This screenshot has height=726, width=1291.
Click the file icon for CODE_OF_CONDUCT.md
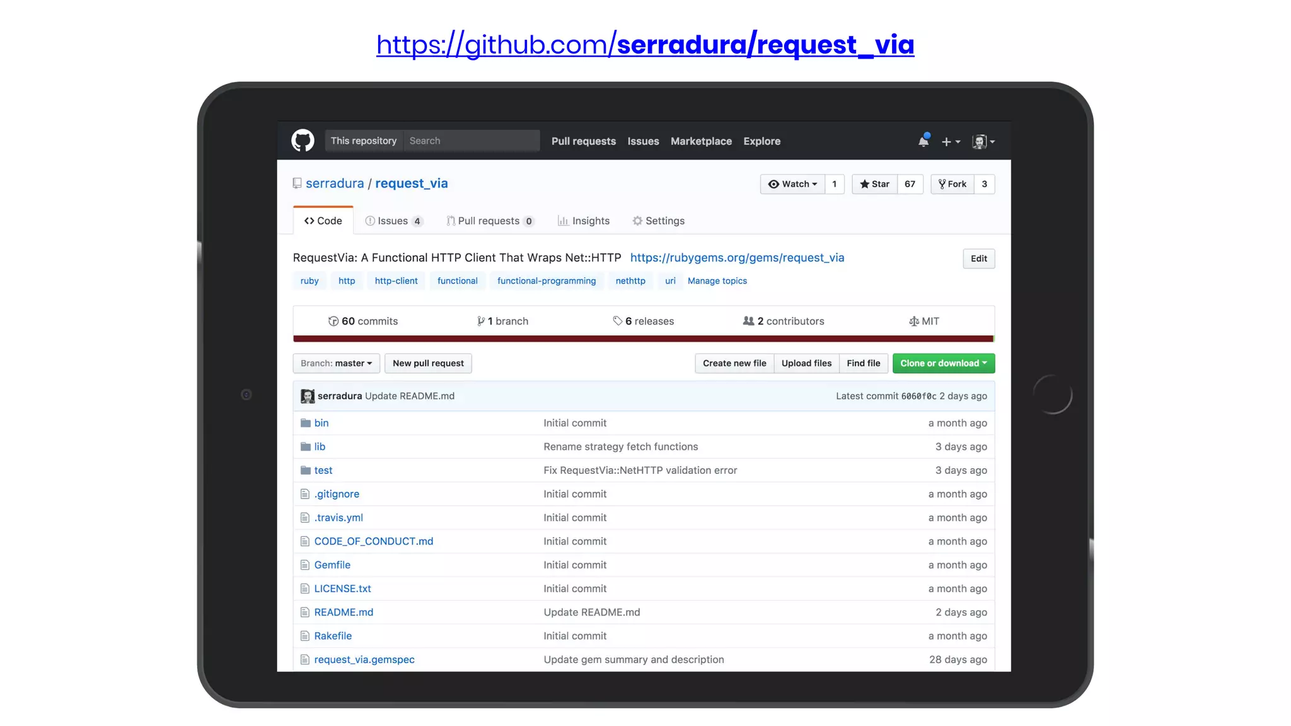pyautogui.click(x=305, y=541)
